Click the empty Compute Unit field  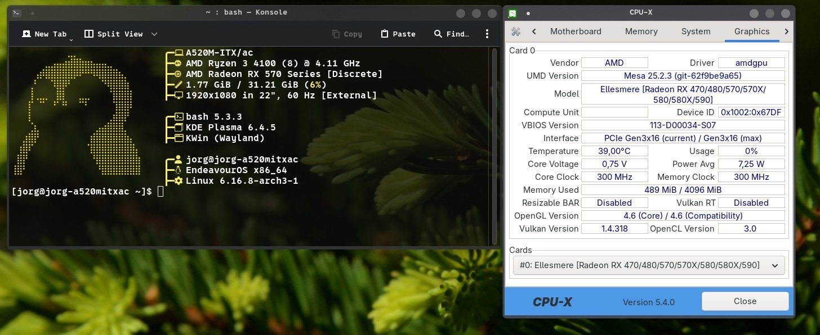(x=614, y=112)
